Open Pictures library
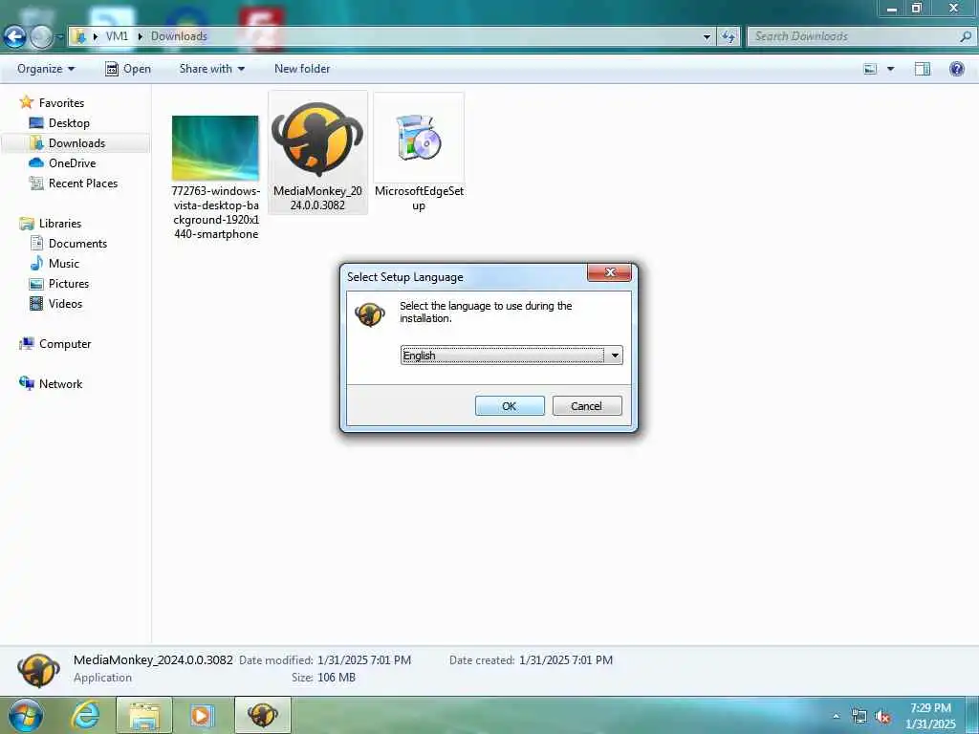This screenshot has height=734, width=979. pos(69,283)
